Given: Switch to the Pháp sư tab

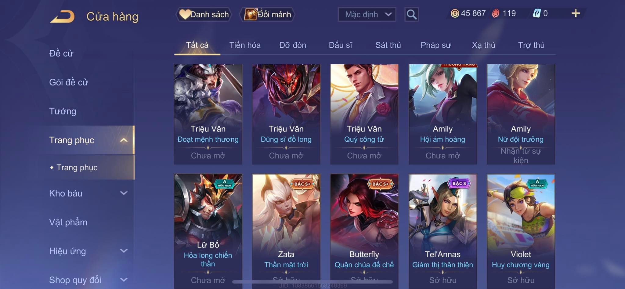Looking at the screenshot, I should click(x=435, y=45).
